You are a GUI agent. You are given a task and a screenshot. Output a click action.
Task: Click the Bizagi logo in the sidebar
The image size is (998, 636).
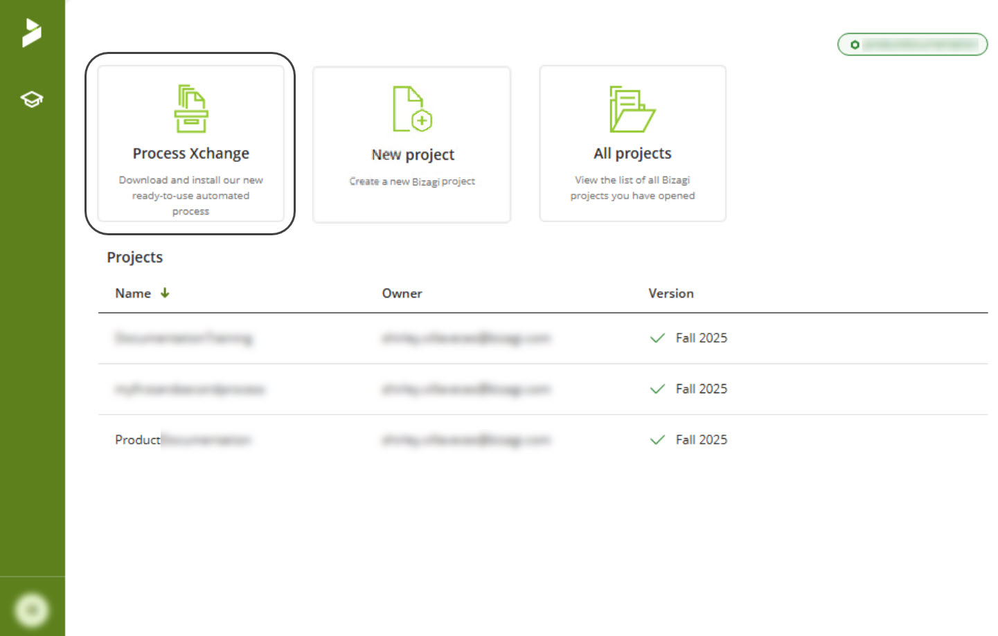pos(32,33)
